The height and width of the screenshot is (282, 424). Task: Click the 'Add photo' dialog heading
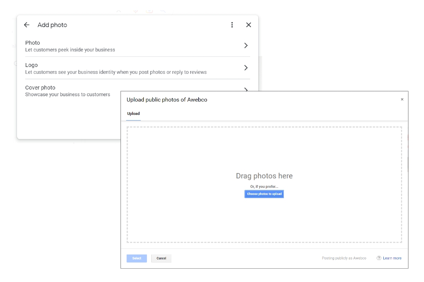(52, 25)
